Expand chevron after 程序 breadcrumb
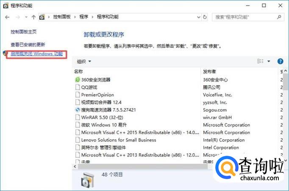Screen dimensions: 289x191 tap(92, 17)
